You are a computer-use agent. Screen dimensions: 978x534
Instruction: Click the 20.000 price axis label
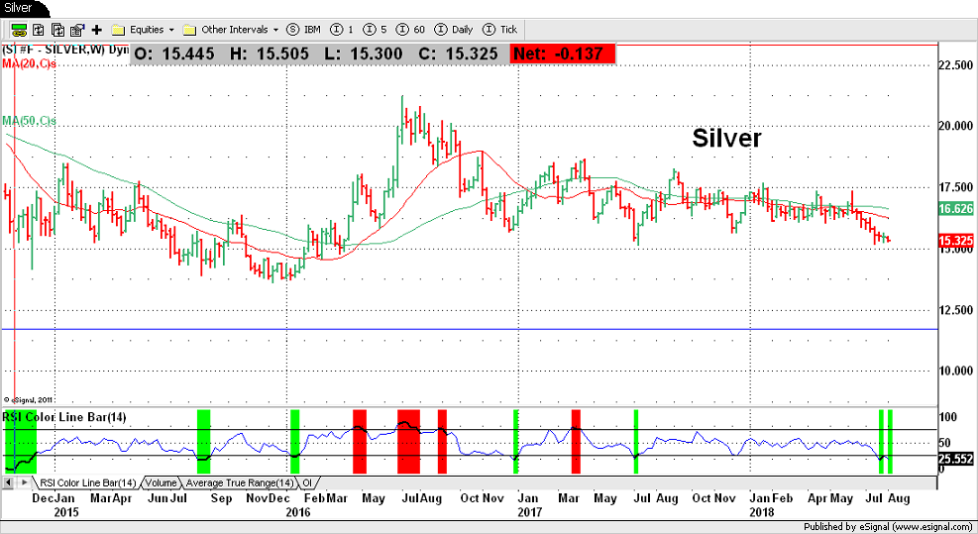point(955,126)
